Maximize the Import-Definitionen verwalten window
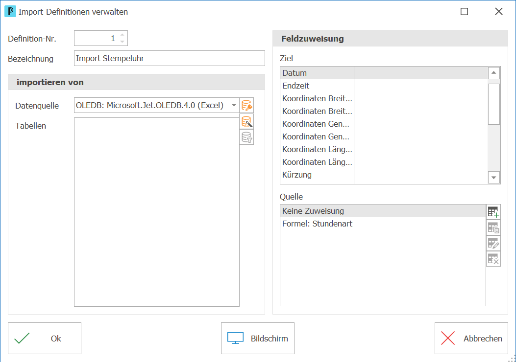516x362 pixels. pos(464,12)
